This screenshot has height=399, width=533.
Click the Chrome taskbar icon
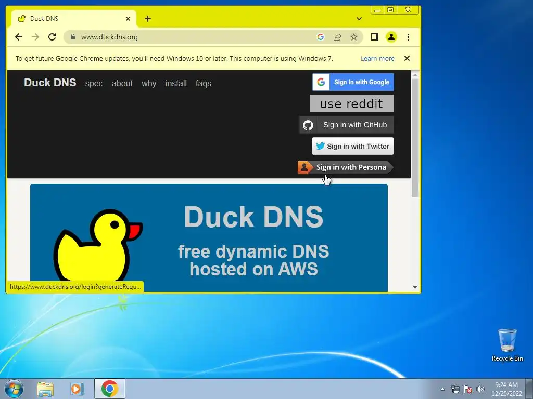(x=109, y=389)
